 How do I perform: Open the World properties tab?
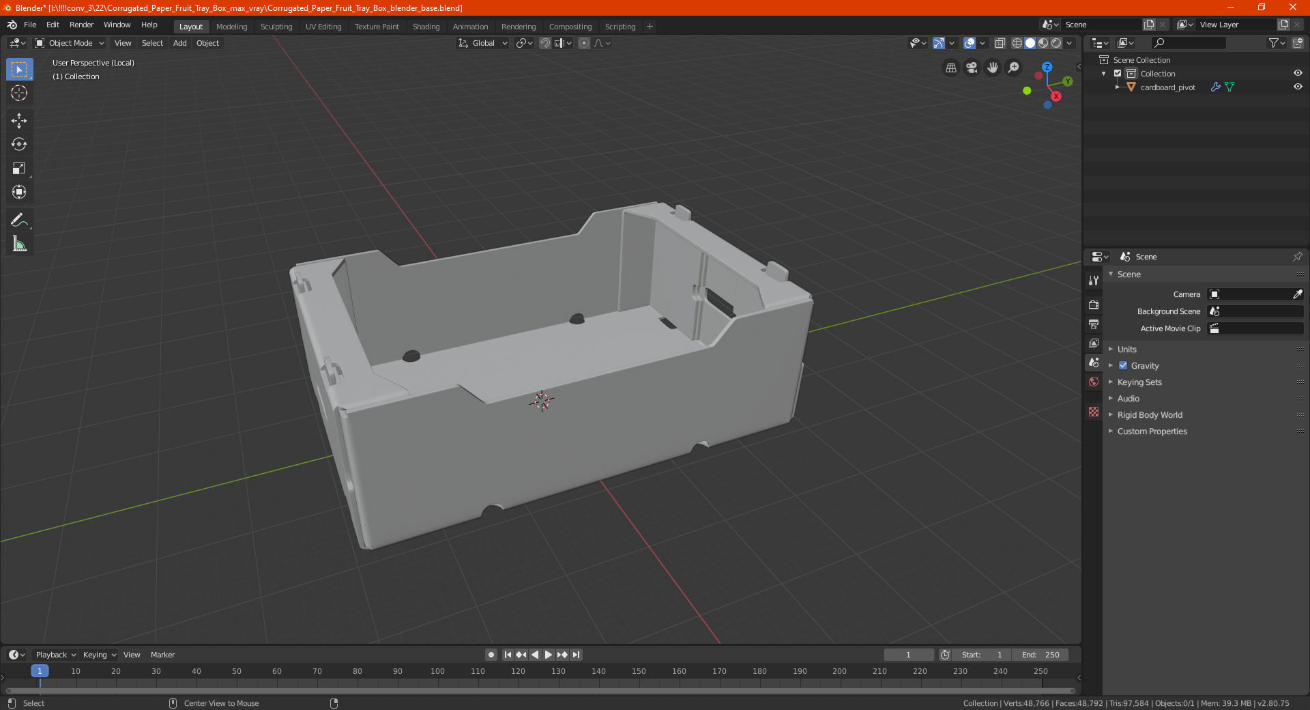pyautogui.click(x=1094, y=382)
